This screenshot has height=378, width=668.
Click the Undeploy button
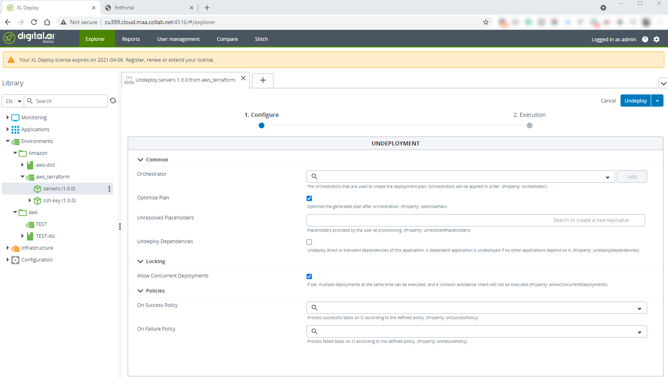pos(636,101)
